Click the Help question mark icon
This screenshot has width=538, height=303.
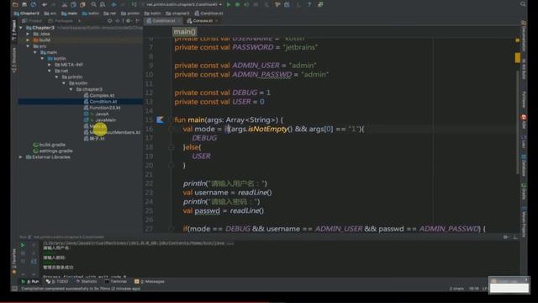pyautogui.click(x=309, y=4)
